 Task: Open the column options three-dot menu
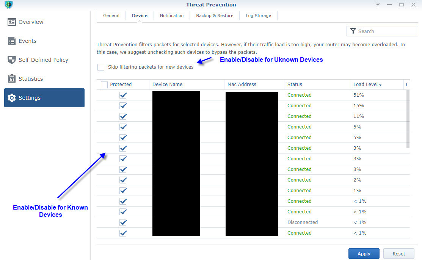[x=407, y=85]
